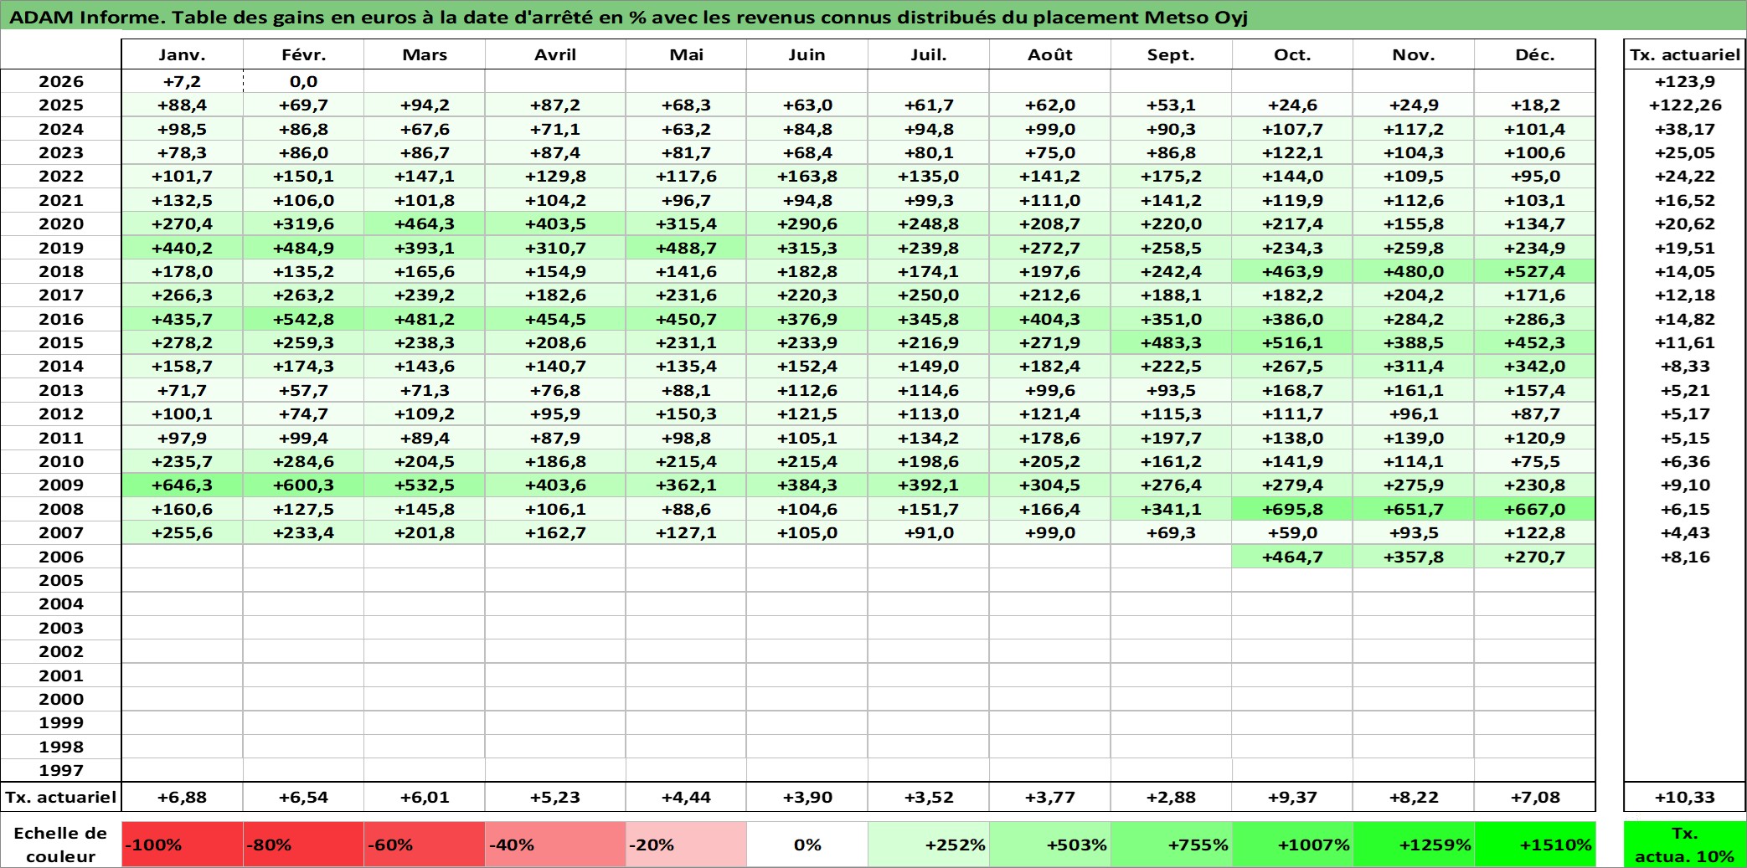Viewport: 1747px width, 868px height.
Task: Click the +542,8 cell for February 2016
Action: pyautogui.click(x=303, y=319)
